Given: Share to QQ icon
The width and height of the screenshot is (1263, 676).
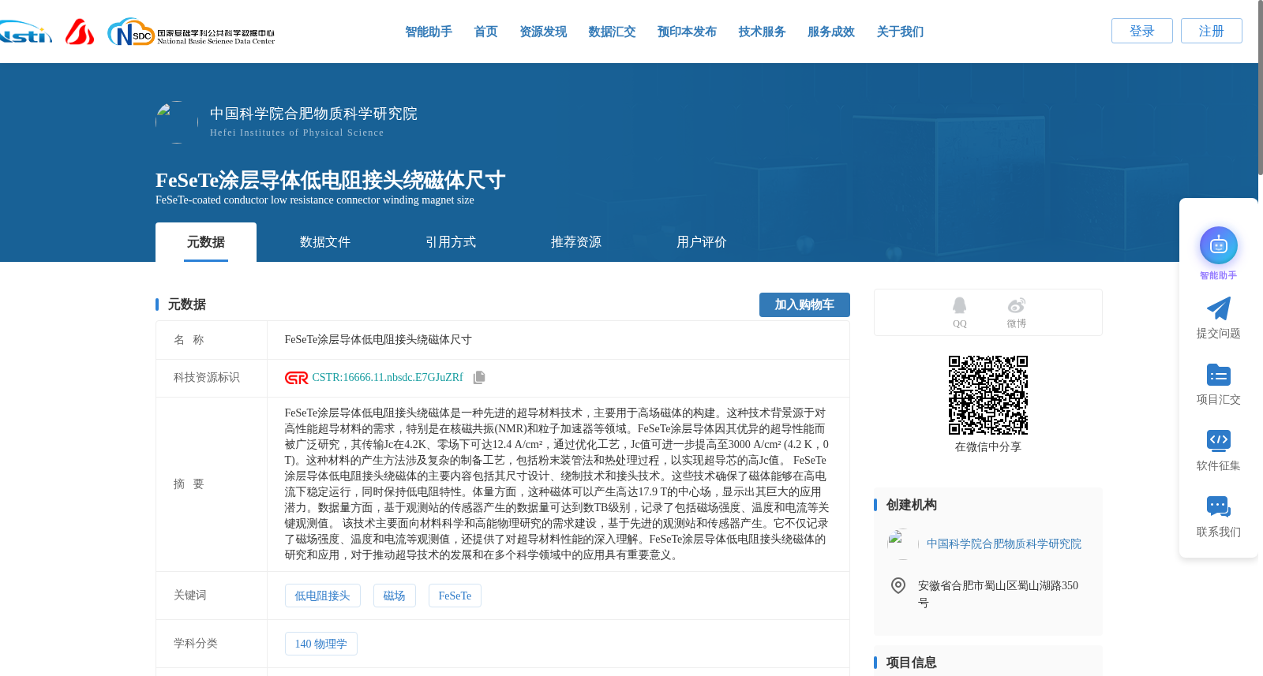Looking at the screenshot, I should [x=959, y=305].
